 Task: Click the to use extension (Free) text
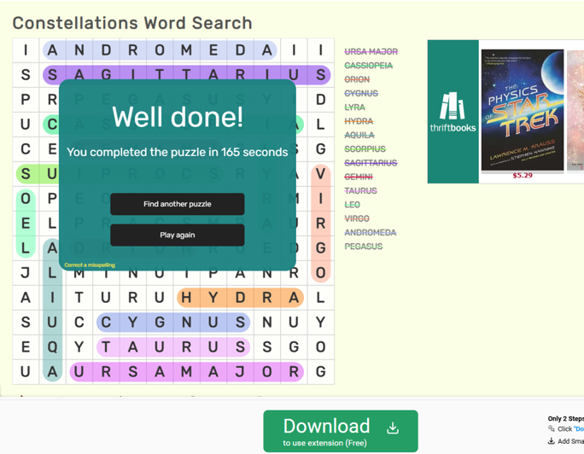pos(324,443)
